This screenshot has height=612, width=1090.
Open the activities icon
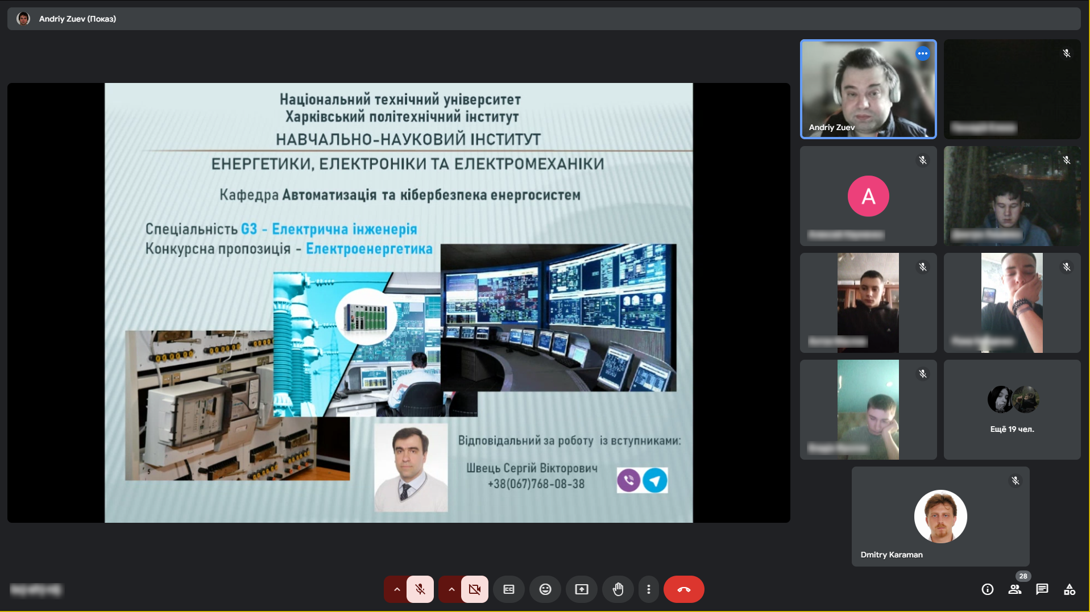point(1070,589)
